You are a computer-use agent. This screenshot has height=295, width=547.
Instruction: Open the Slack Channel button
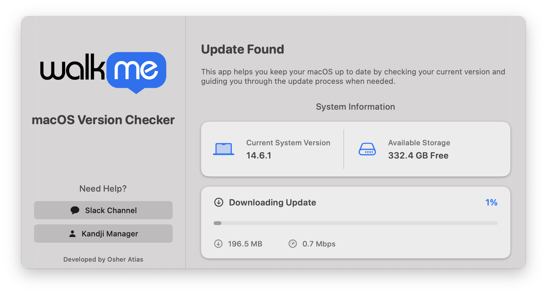pyautogui.click(x=103, y=210)
